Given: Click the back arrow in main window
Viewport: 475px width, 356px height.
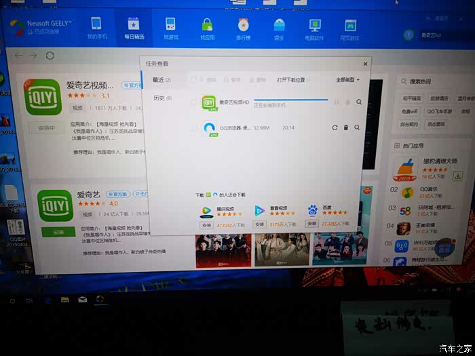Looking at the screenshot, I should click(x=19, y=56).
